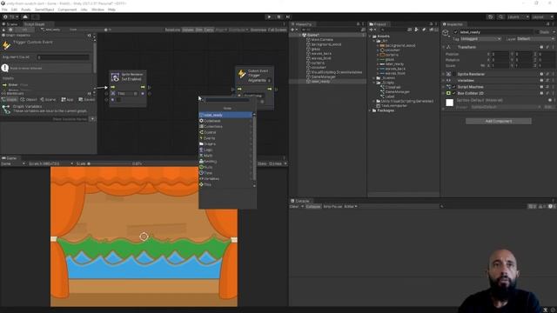Click the add new variable plus button
The image size is (557, 313).
92,119
